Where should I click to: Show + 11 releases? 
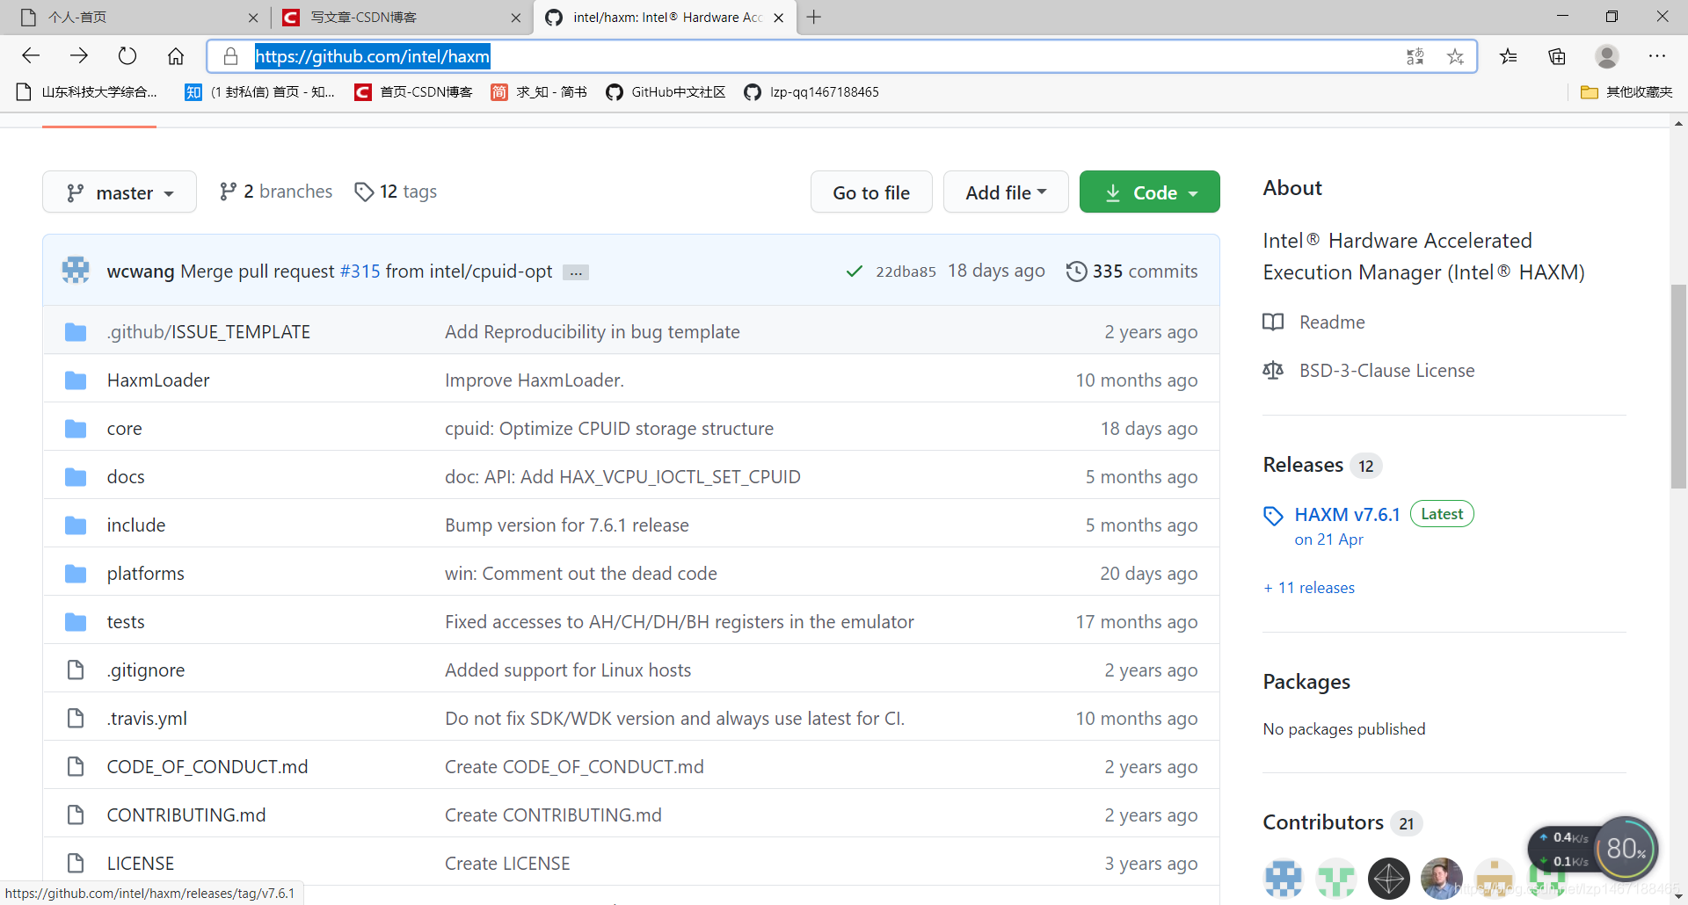click(1309, 588)
